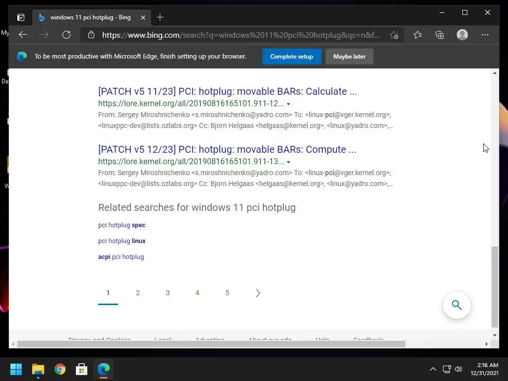The width and height of the screenshot is (508, 381).
Task: Click horizontal scroll right arrow
Action: [x=487, y=344]
